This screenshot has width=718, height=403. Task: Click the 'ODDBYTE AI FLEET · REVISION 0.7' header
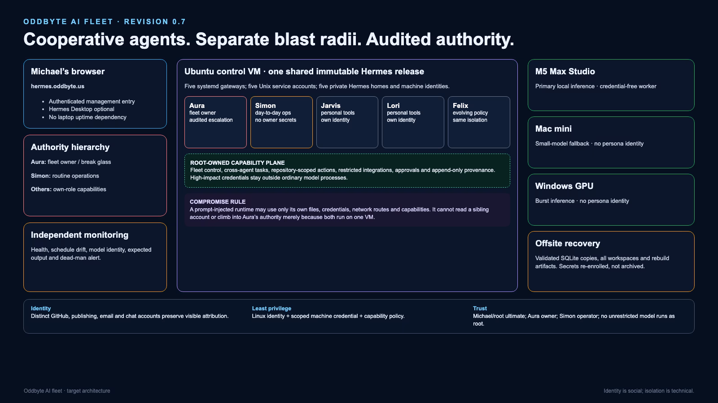105,21
